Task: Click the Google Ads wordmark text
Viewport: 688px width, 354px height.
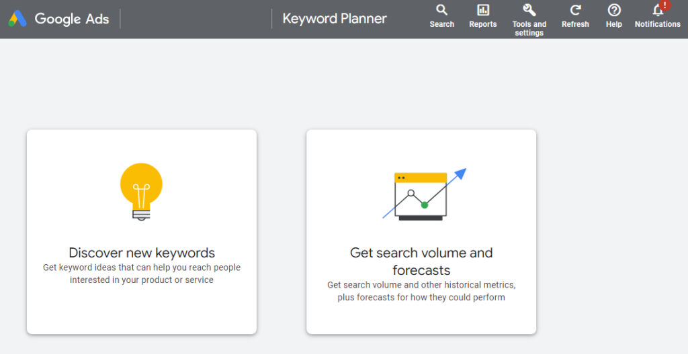Action: click(x=71, y=19)
